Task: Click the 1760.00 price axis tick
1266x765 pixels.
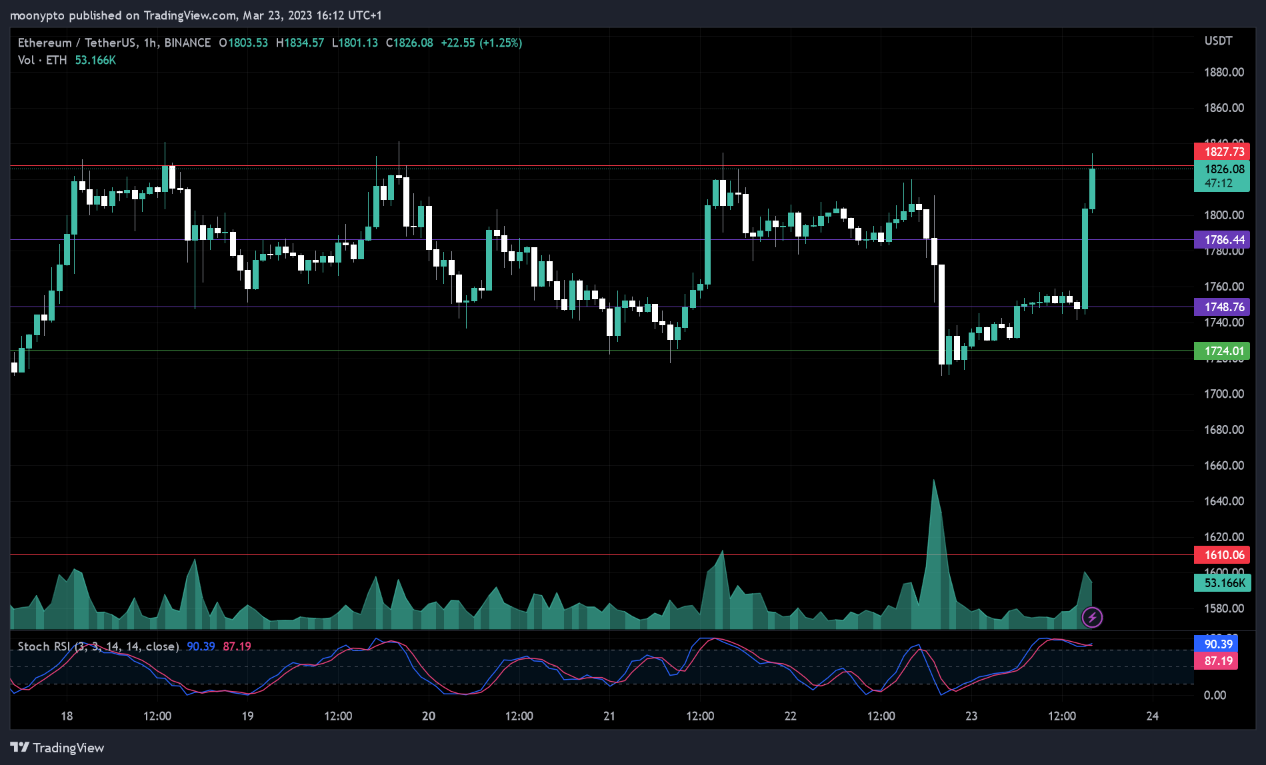Action: (x=1224, y=287)
